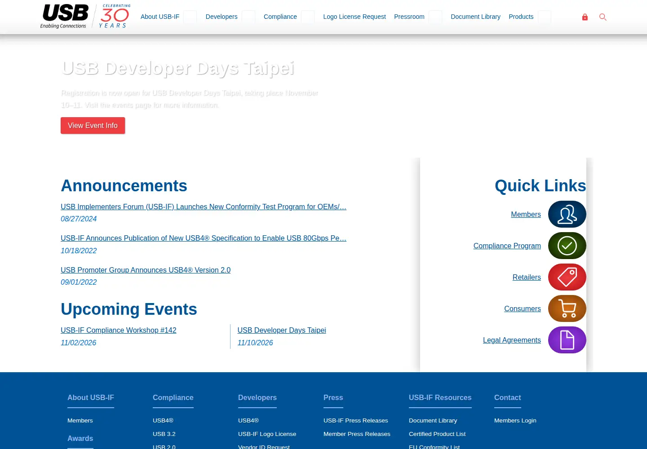Open Compliance in the top navigation
The image size is (647, 449).
pyautogui.click(x=280, y=17)
